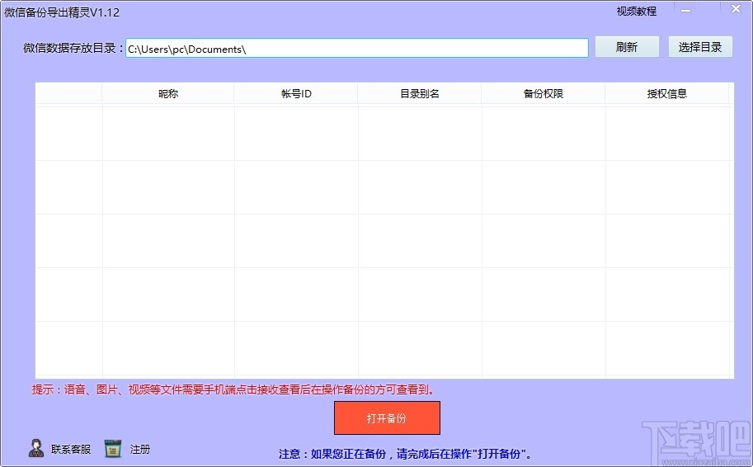Click the 目录别名 column header
The image size is (753, 467).
click(x=420, y=94)
